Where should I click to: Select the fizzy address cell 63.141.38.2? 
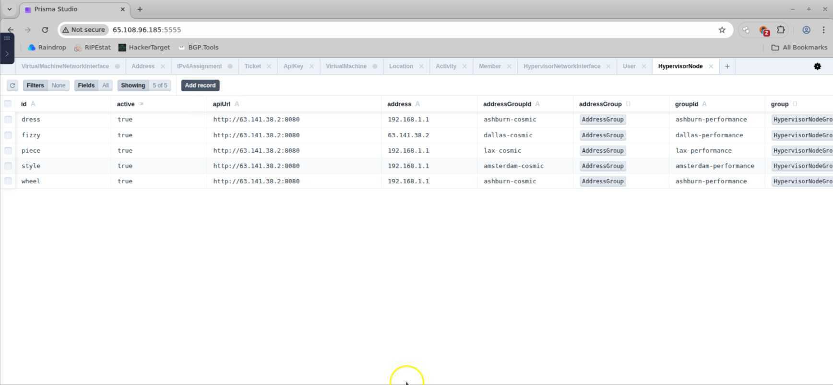point(429,135)
